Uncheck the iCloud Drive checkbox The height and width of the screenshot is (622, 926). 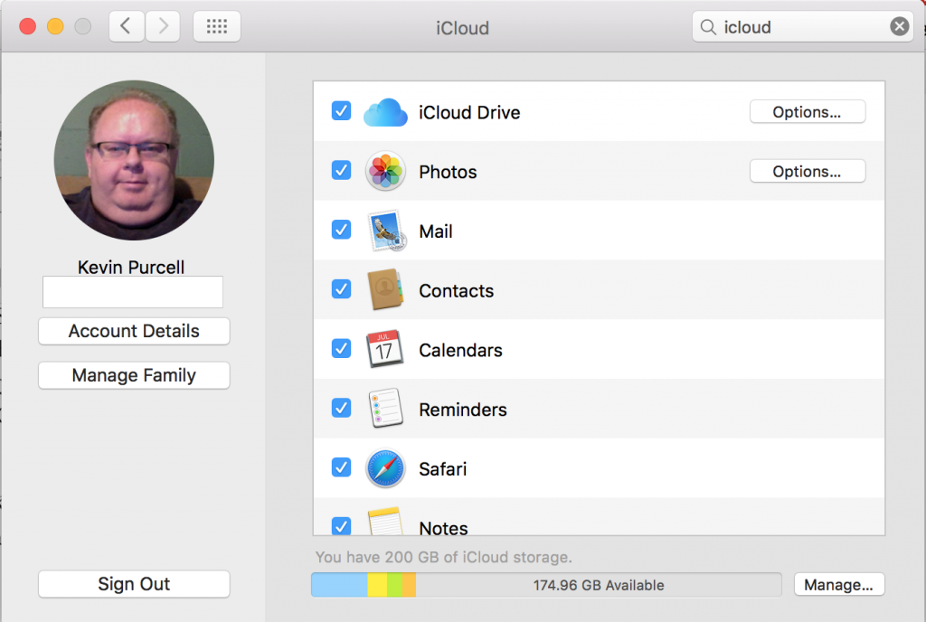coord(341,111)
